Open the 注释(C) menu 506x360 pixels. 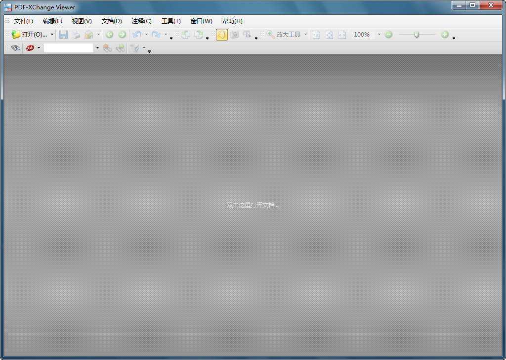click(142, 21)
